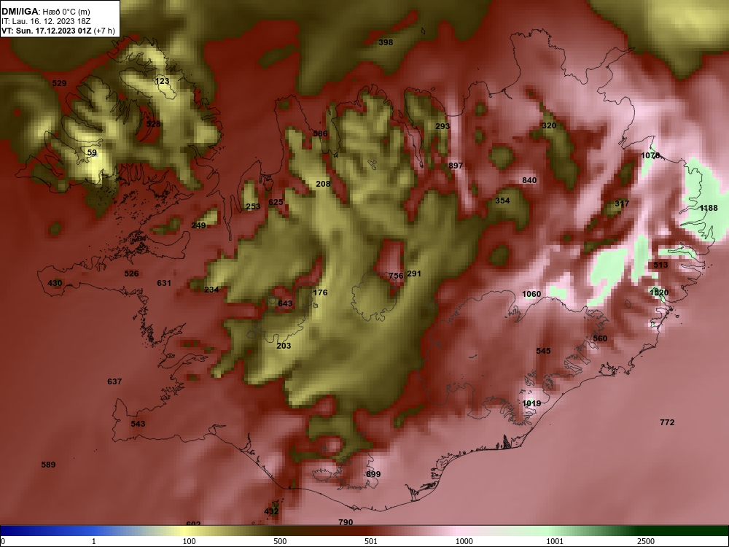The image size is (729, 547).
Task: Click the map value 293
Action: coord(443,126)
